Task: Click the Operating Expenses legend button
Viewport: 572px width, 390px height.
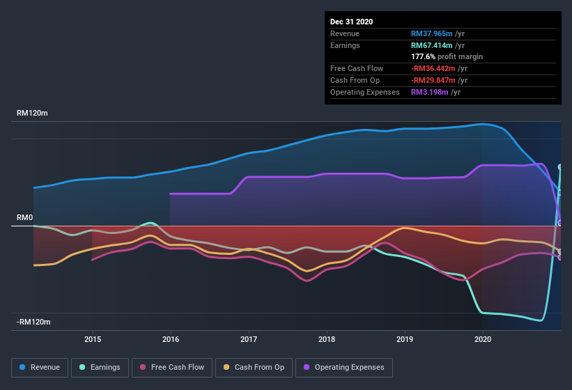Action: pos(344,367)
